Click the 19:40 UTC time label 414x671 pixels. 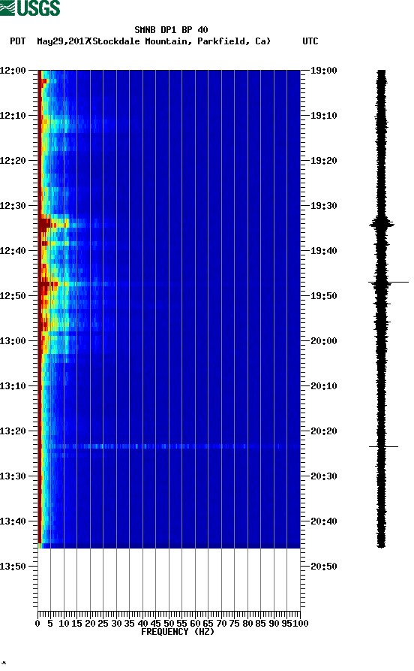click(324, 251)
